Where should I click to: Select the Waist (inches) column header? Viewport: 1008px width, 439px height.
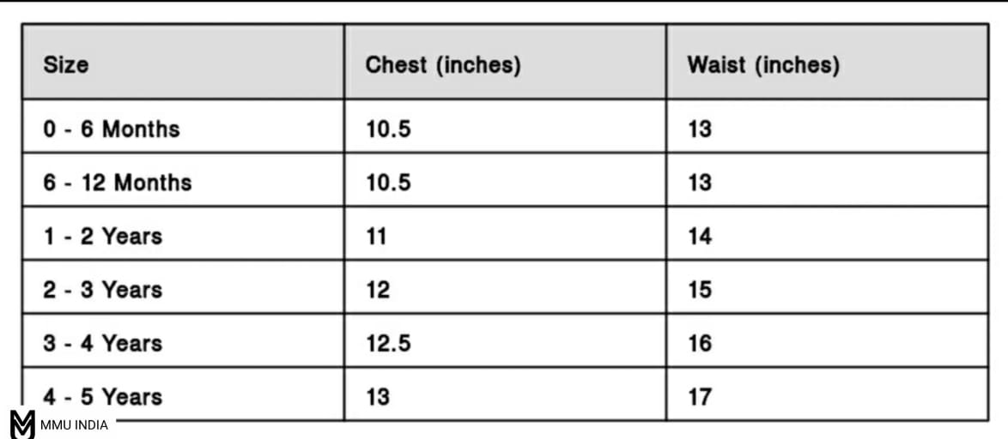tap(763, 64)
